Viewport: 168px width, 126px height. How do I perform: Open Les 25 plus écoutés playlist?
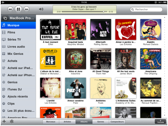(x=18, y=111)
